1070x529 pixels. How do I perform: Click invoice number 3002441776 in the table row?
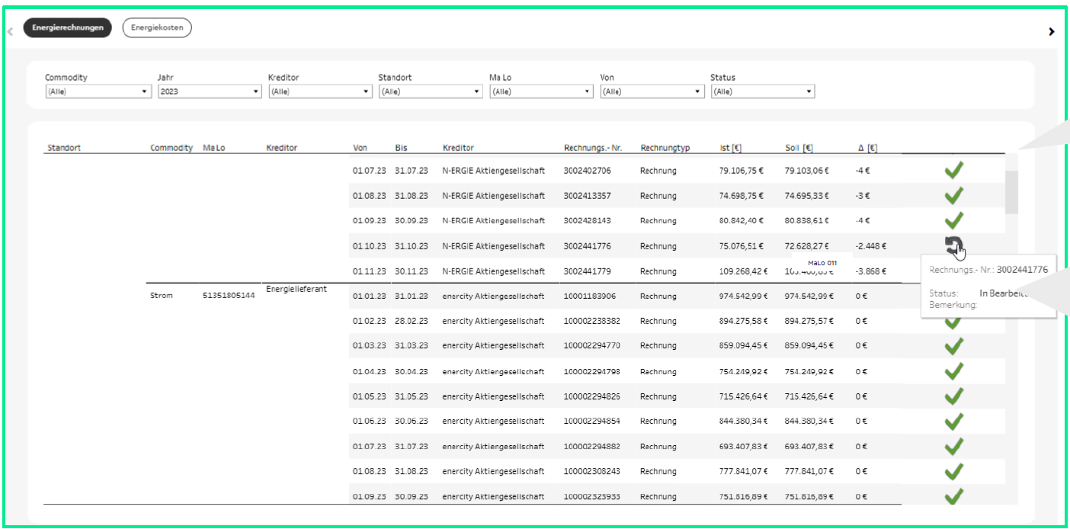click(x=587, y=246)
